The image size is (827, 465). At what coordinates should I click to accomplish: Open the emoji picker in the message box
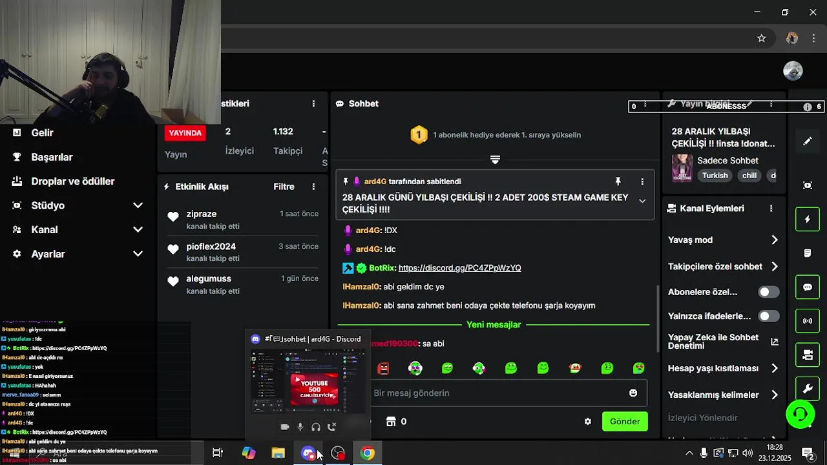633,393
